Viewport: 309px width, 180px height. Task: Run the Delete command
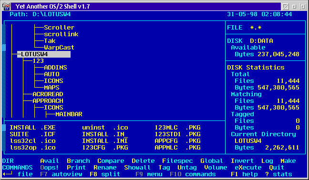[143, 161]
